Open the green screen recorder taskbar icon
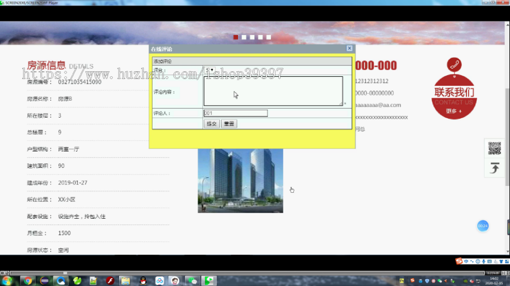The height and width of the screenshot is (286, 510). (209, 281)
